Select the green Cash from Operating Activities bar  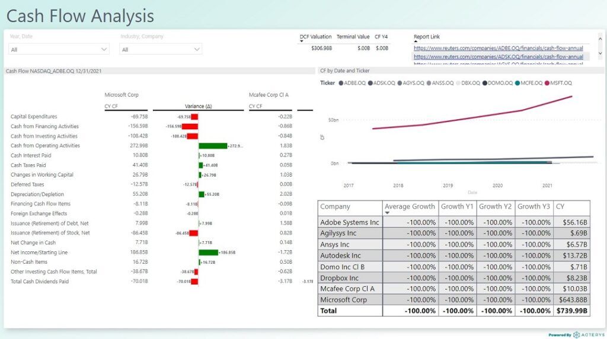212,146
